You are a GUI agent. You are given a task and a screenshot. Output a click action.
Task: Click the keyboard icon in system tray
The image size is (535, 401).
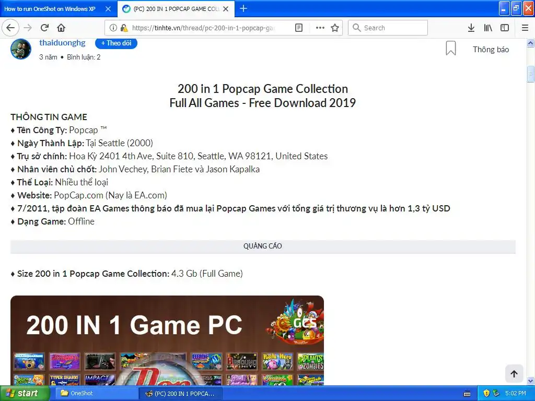point(467,394)
